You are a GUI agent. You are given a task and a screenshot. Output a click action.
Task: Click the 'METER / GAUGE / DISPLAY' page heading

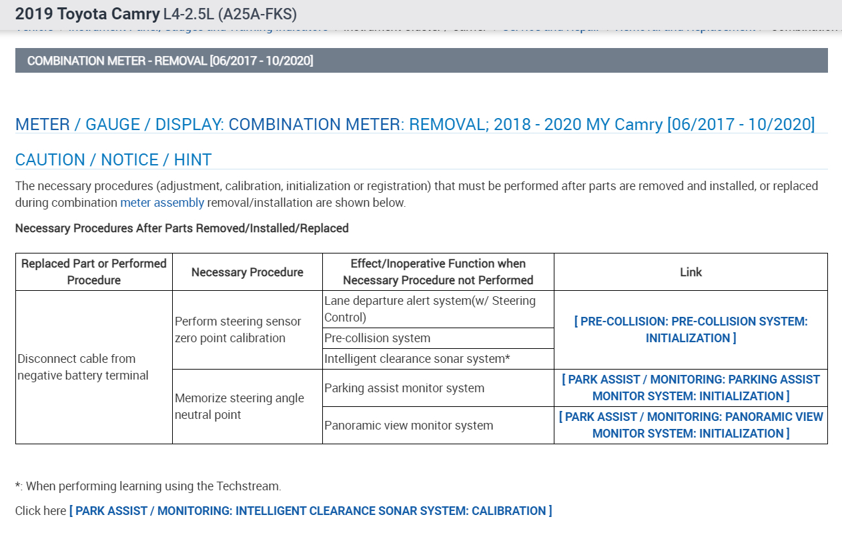tap(415, 125)
